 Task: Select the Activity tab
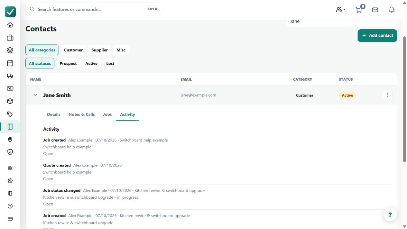pos(127,114)
